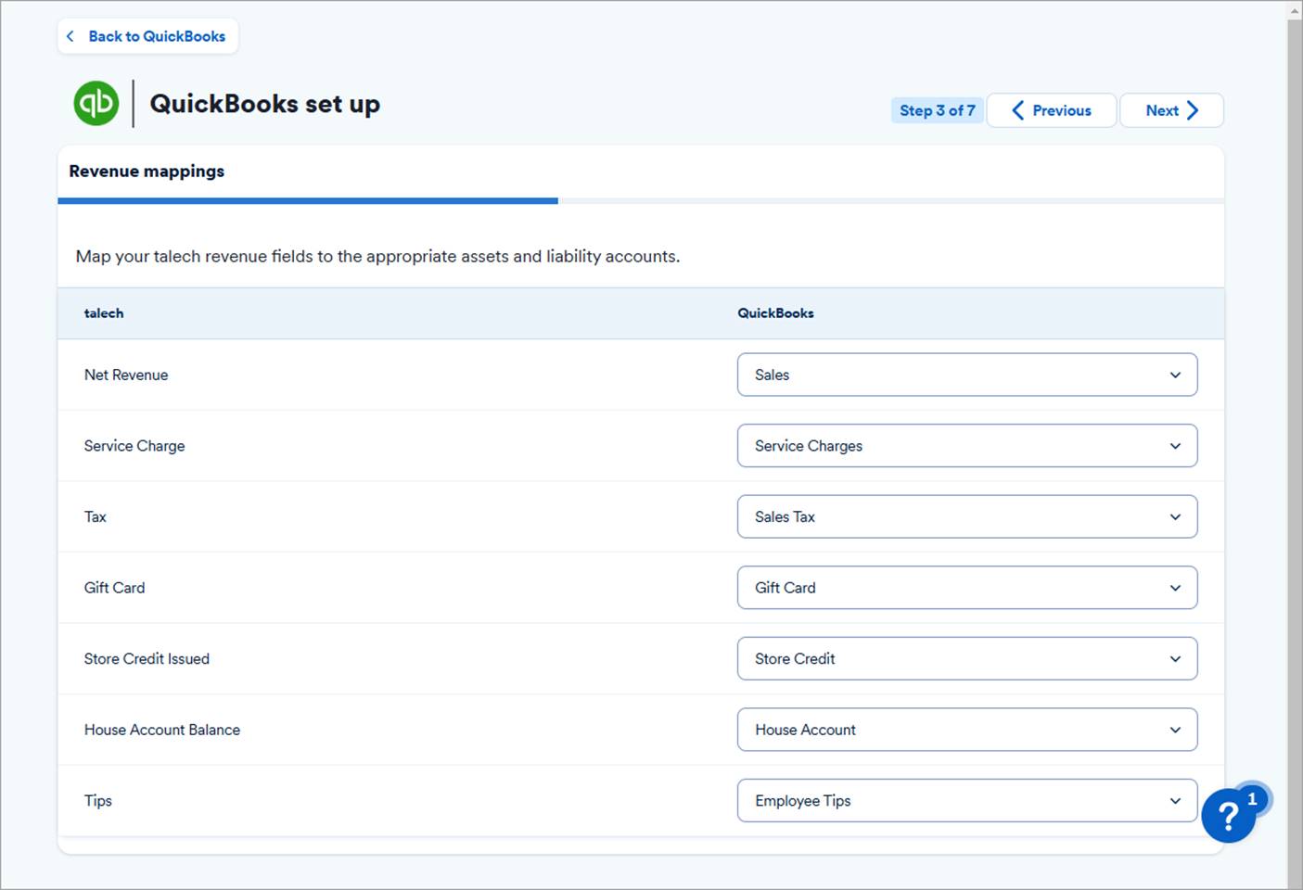Click the chevron arrow in Employee Tips dropdown
Screen dimensions: 1303x890
click(x=1175, y=801)
